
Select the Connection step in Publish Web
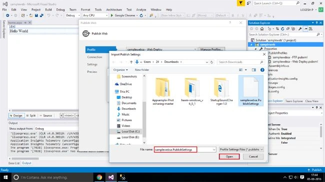94,57
